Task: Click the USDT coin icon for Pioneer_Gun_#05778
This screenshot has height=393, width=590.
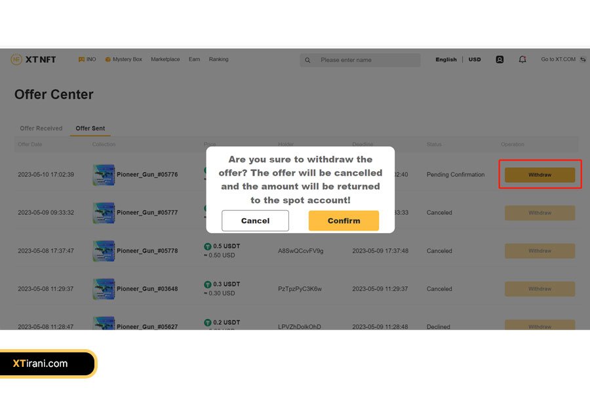Action: click(208, 246)
